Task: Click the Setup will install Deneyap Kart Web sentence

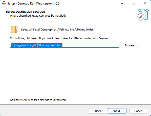Action: point(57,30)
